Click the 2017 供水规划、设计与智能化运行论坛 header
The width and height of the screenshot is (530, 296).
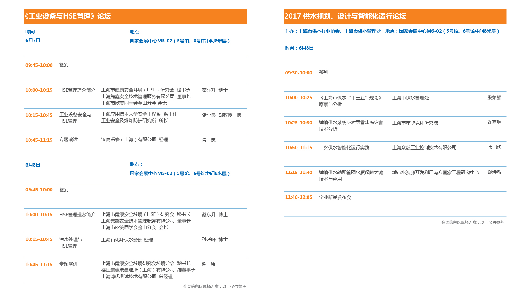tap(345, 16)
